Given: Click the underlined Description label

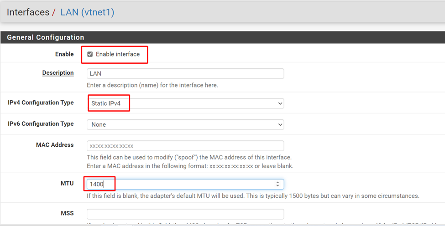Looking at the screenshot, I should [x=58, y=73].
